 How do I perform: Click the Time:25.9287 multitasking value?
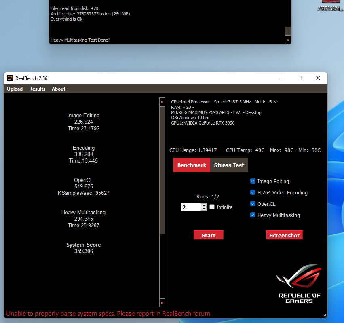click(84, 225)
